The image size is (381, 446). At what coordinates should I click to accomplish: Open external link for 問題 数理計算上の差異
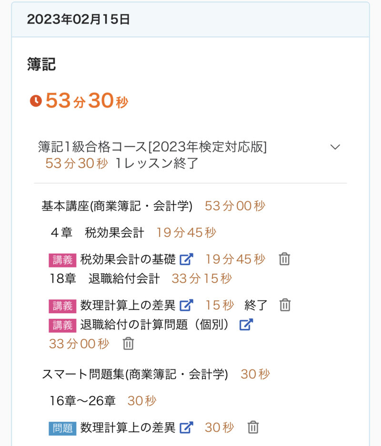click(x=186, y=427)
